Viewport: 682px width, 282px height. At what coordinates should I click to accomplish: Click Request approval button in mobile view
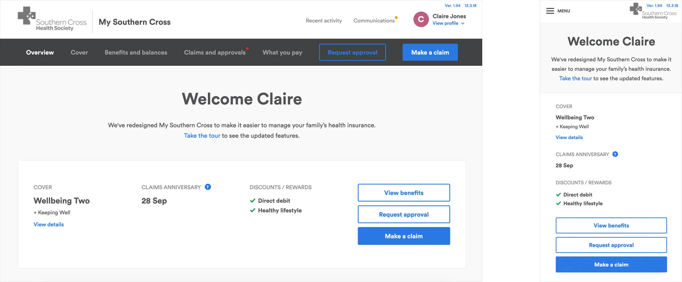tap(611, 245)
